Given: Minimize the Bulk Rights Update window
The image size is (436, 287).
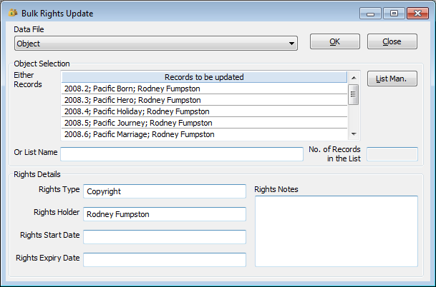Looking at the screenshot, I should click(370, 14).
